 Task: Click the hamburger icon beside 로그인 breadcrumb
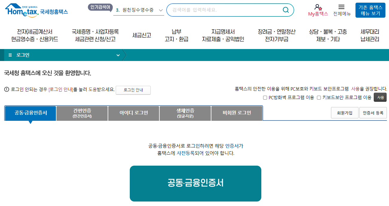10,55
